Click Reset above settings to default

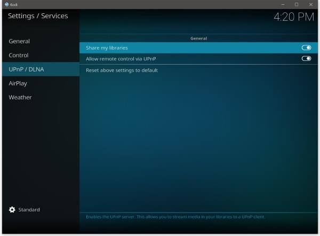pos(122,70)
